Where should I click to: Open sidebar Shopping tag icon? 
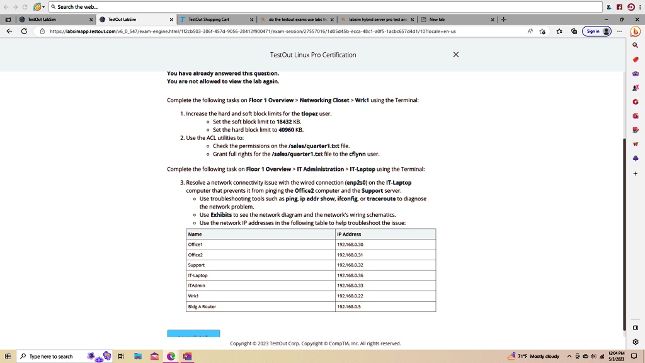point(636,60)
